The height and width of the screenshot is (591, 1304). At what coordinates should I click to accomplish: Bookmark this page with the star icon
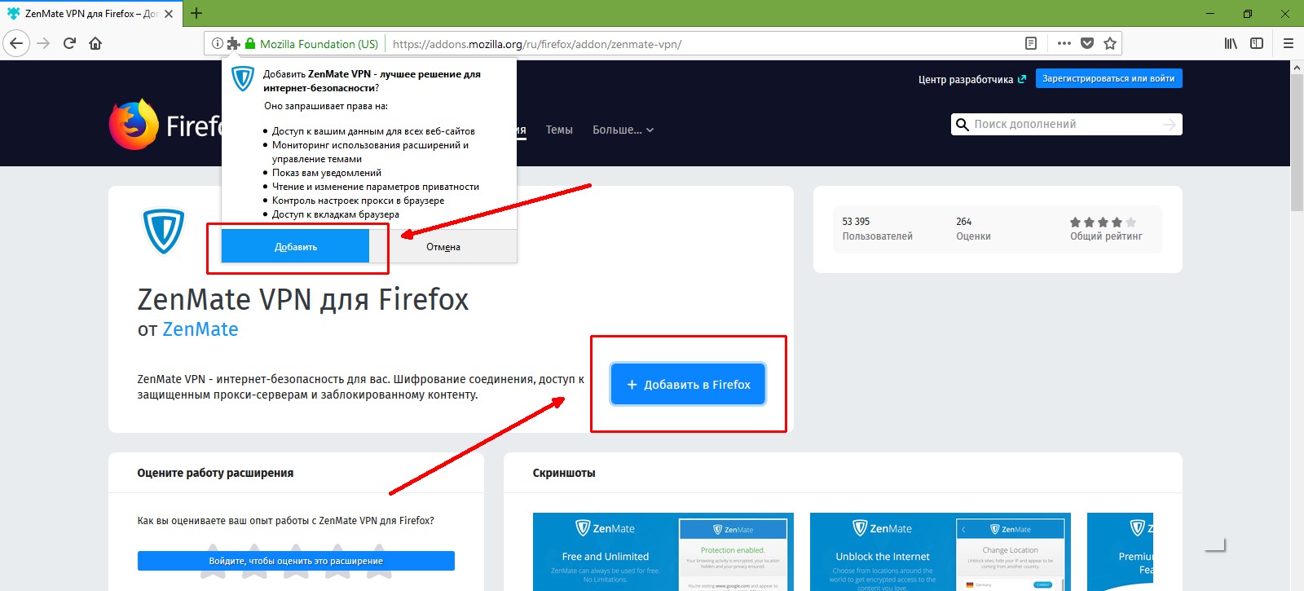pos(1110,43)
